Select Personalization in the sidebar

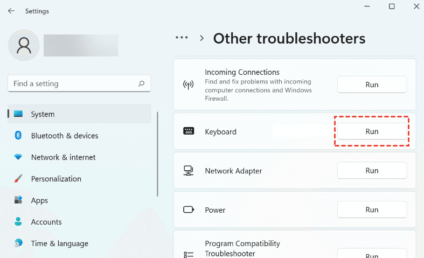pyautogui.click(x=56, y=179)
